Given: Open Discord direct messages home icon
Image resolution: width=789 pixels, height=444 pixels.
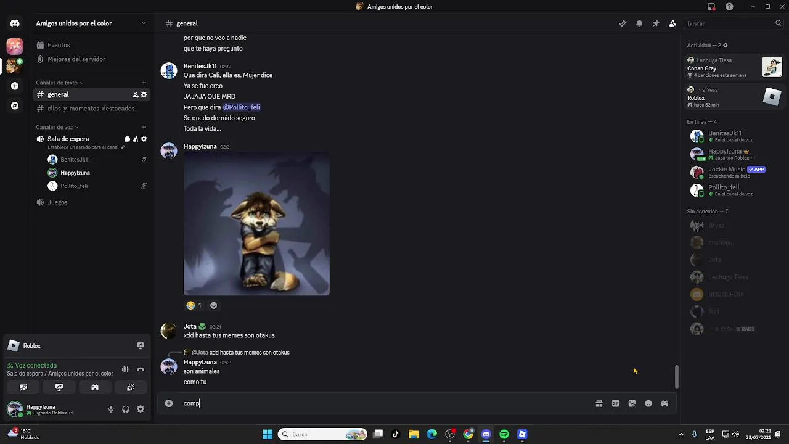Looking at the screenshot, I should [15, 23].
